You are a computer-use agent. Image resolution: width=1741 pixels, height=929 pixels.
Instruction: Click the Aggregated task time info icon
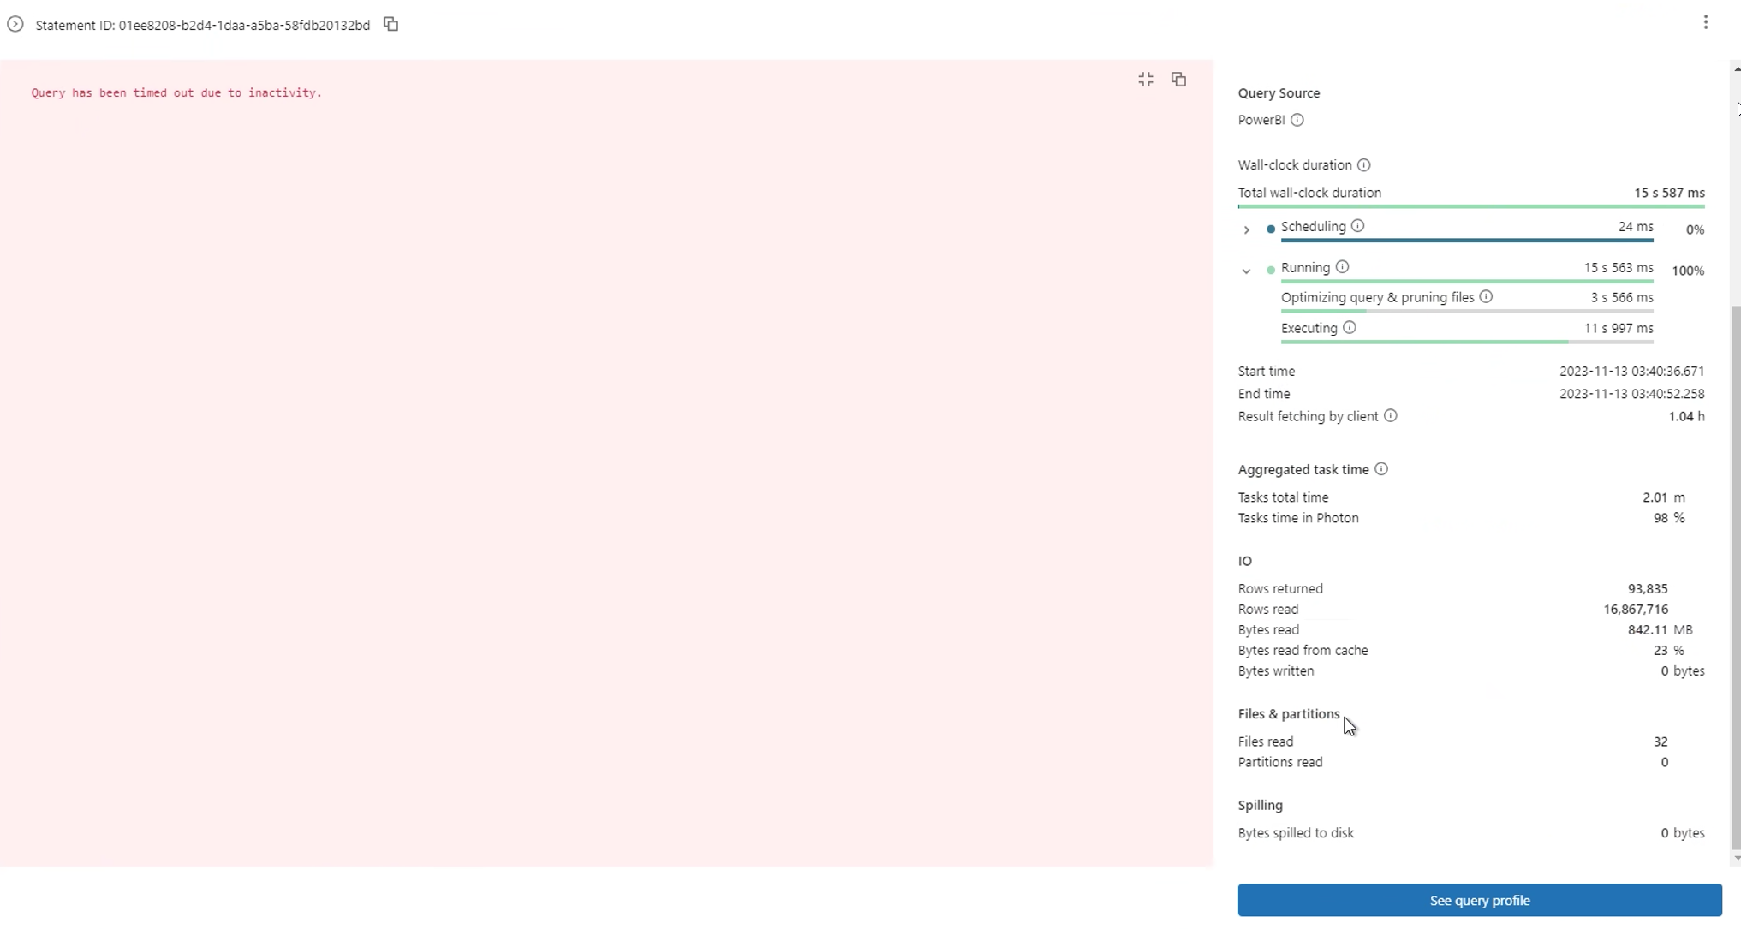click(x=1380, y=469)
